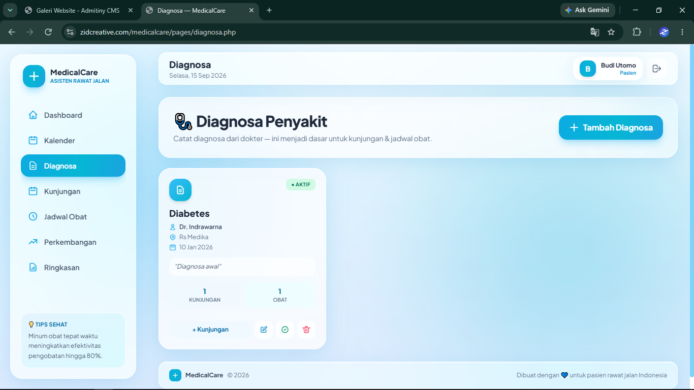694x390 pixels.
Task: Click the "Diagnosa awal" note
Action: coord(242,267)
